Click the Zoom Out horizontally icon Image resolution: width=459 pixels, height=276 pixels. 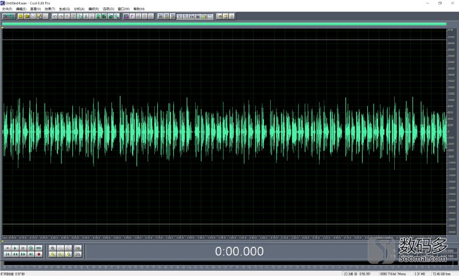61,248
